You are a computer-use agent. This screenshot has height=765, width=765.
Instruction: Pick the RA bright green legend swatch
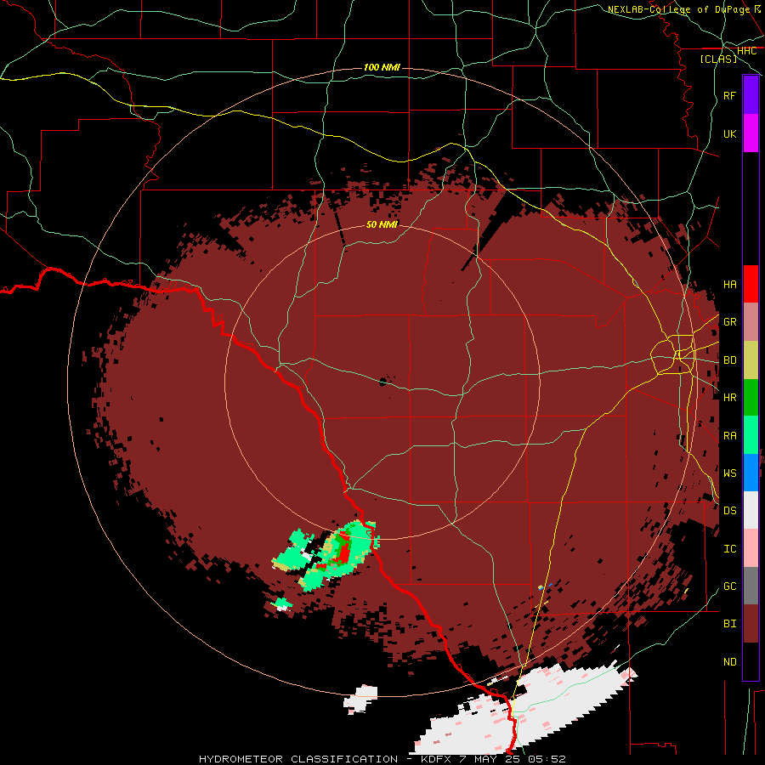pos(751,435)
